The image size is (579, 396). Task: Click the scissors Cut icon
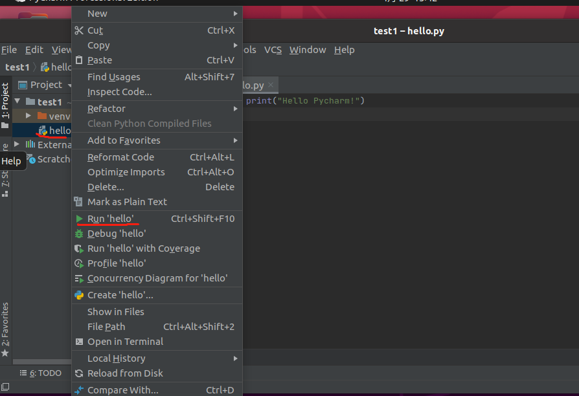[x=78, y=30]
